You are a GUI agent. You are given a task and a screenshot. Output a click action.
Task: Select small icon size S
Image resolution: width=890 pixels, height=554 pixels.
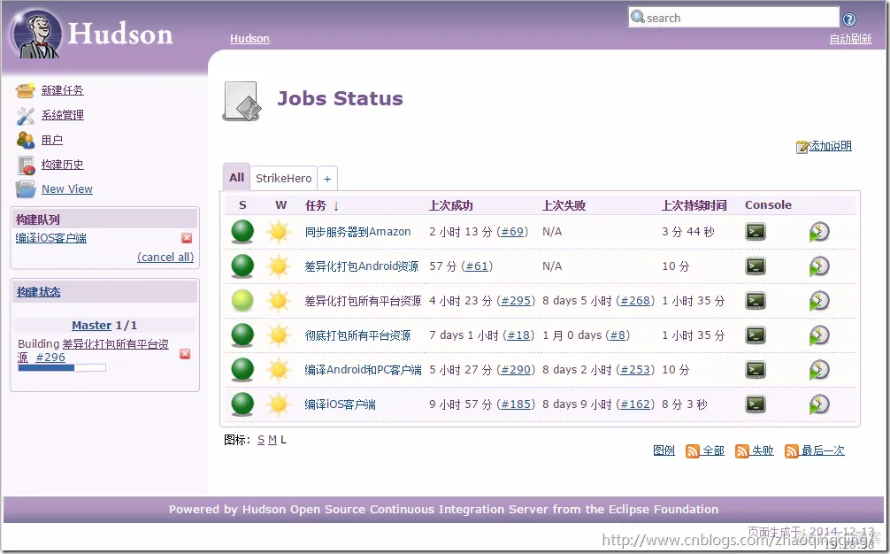[x=261, y=440]
